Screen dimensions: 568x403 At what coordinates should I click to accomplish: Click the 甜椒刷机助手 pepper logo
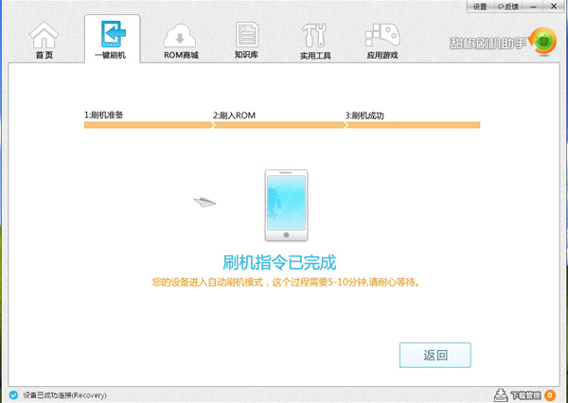541,42
